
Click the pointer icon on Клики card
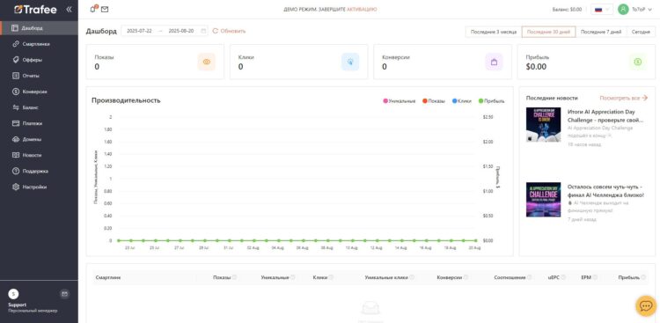[x=350, y=62]
